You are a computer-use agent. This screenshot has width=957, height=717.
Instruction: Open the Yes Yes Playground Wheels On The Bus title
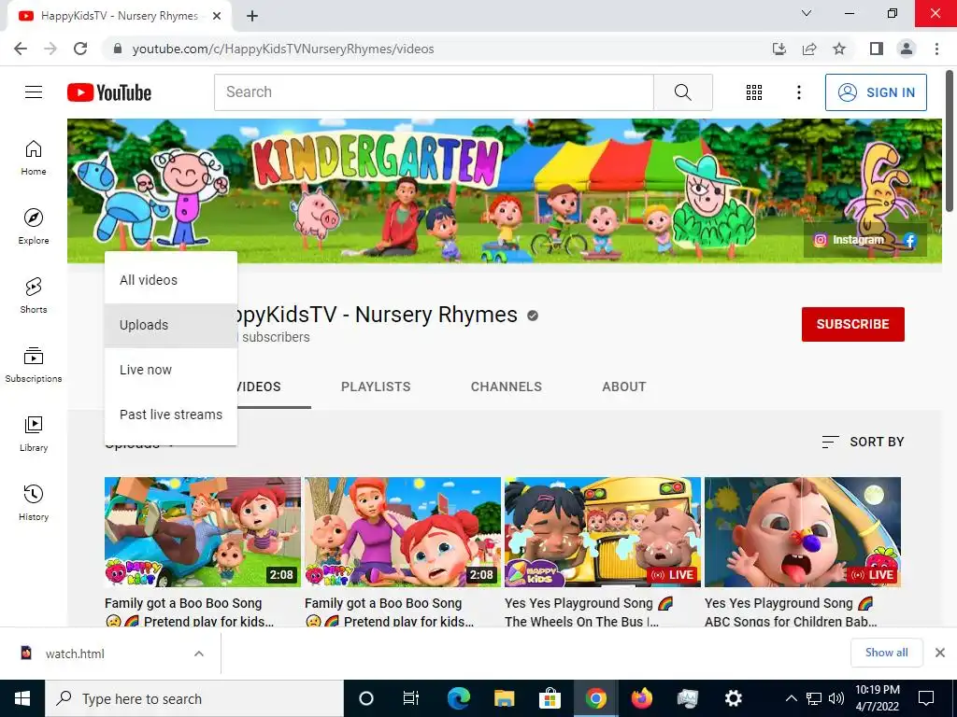(x=589, y=612)
